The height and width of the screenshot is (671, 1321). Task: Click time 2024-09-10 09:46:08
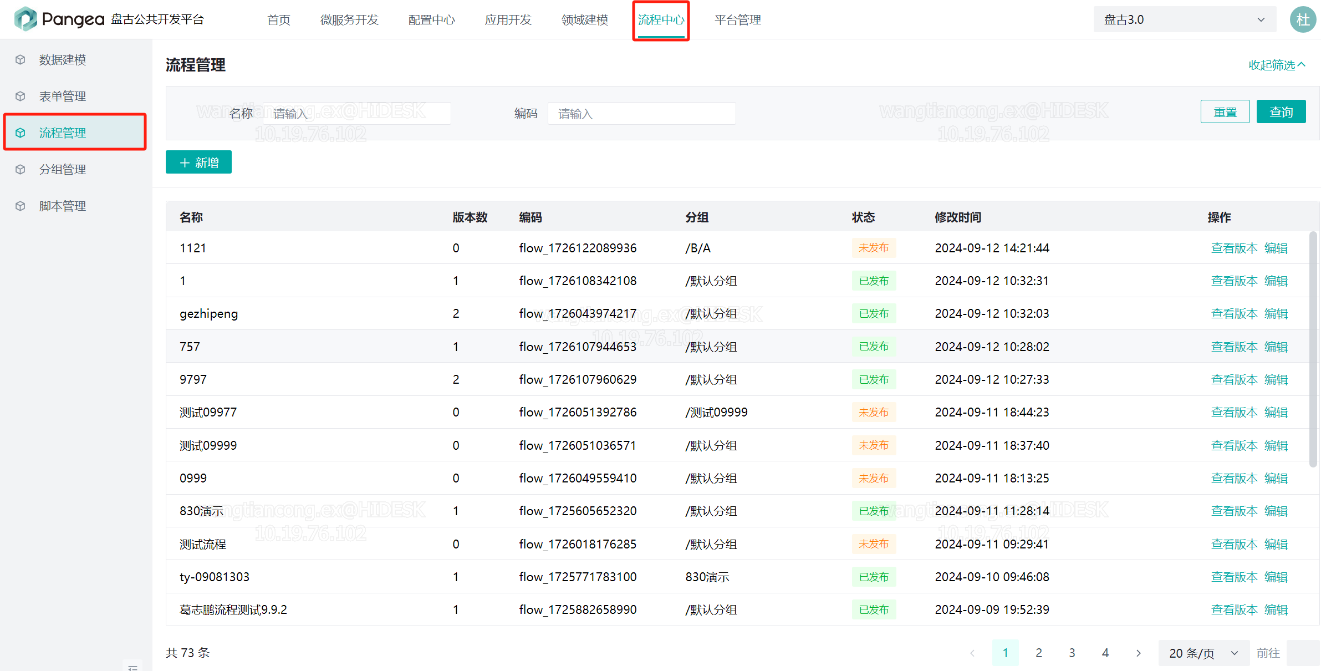click(992, 577)
